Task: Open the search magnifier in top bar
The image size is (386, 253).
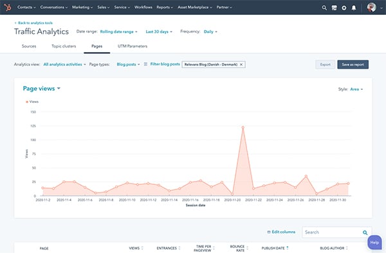Action: [x=324, y=8]
